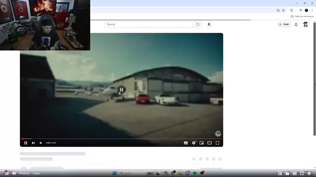This screenshot has width=316, height=177.
Task: Enable miniplayer mode
Action: [202, 143]
